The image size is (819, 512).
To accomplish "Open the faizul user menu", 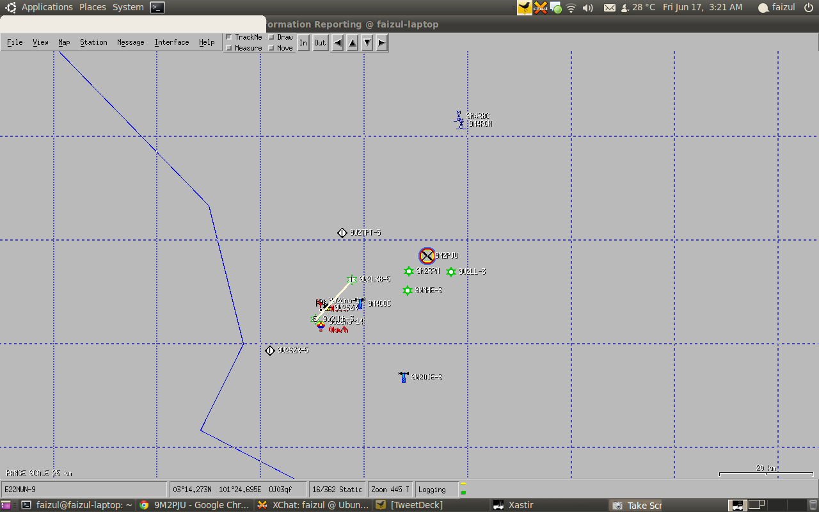I will click(777, 8).
